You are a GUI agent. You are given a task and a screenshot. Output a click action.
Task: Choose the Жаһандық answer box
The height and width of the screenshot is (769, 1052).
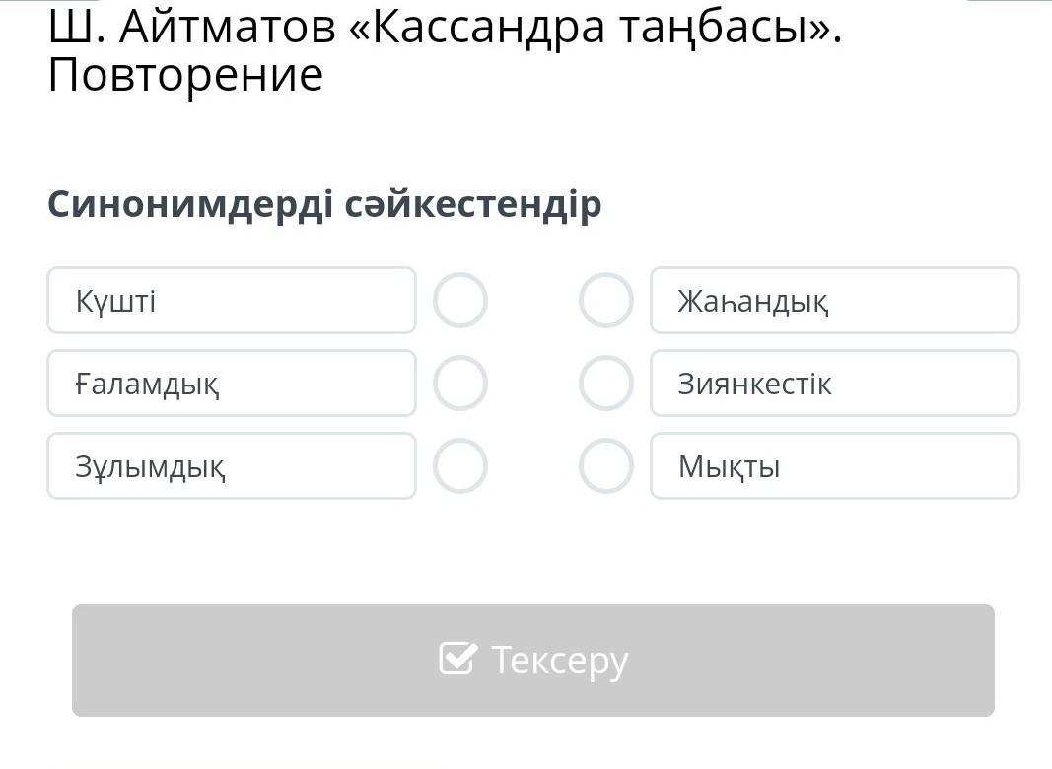[x=834, y=301]
